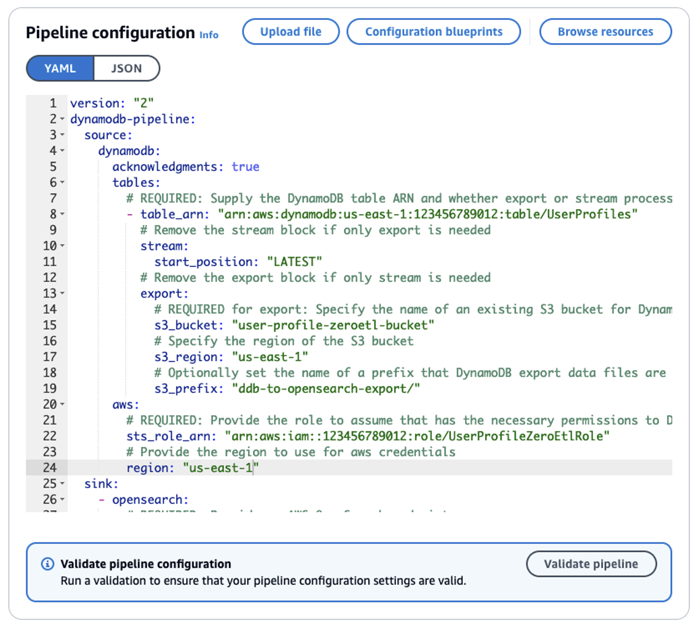The image size is (699, 628).
Task: Click the info icon beside Validate pipeline configuration
Action: click(47, 564)
